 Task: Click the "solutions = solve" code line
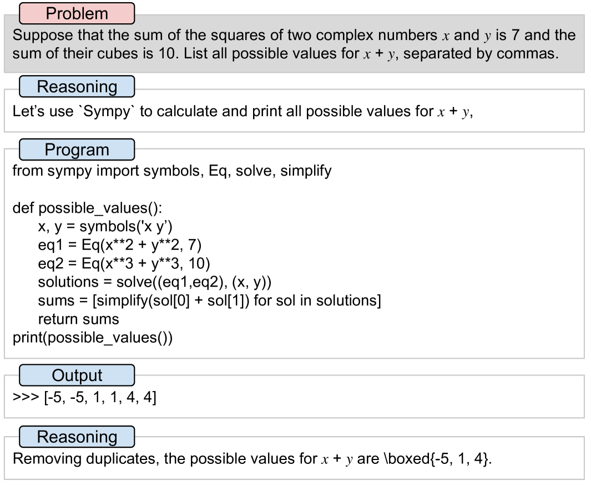(x=154, y=282)
